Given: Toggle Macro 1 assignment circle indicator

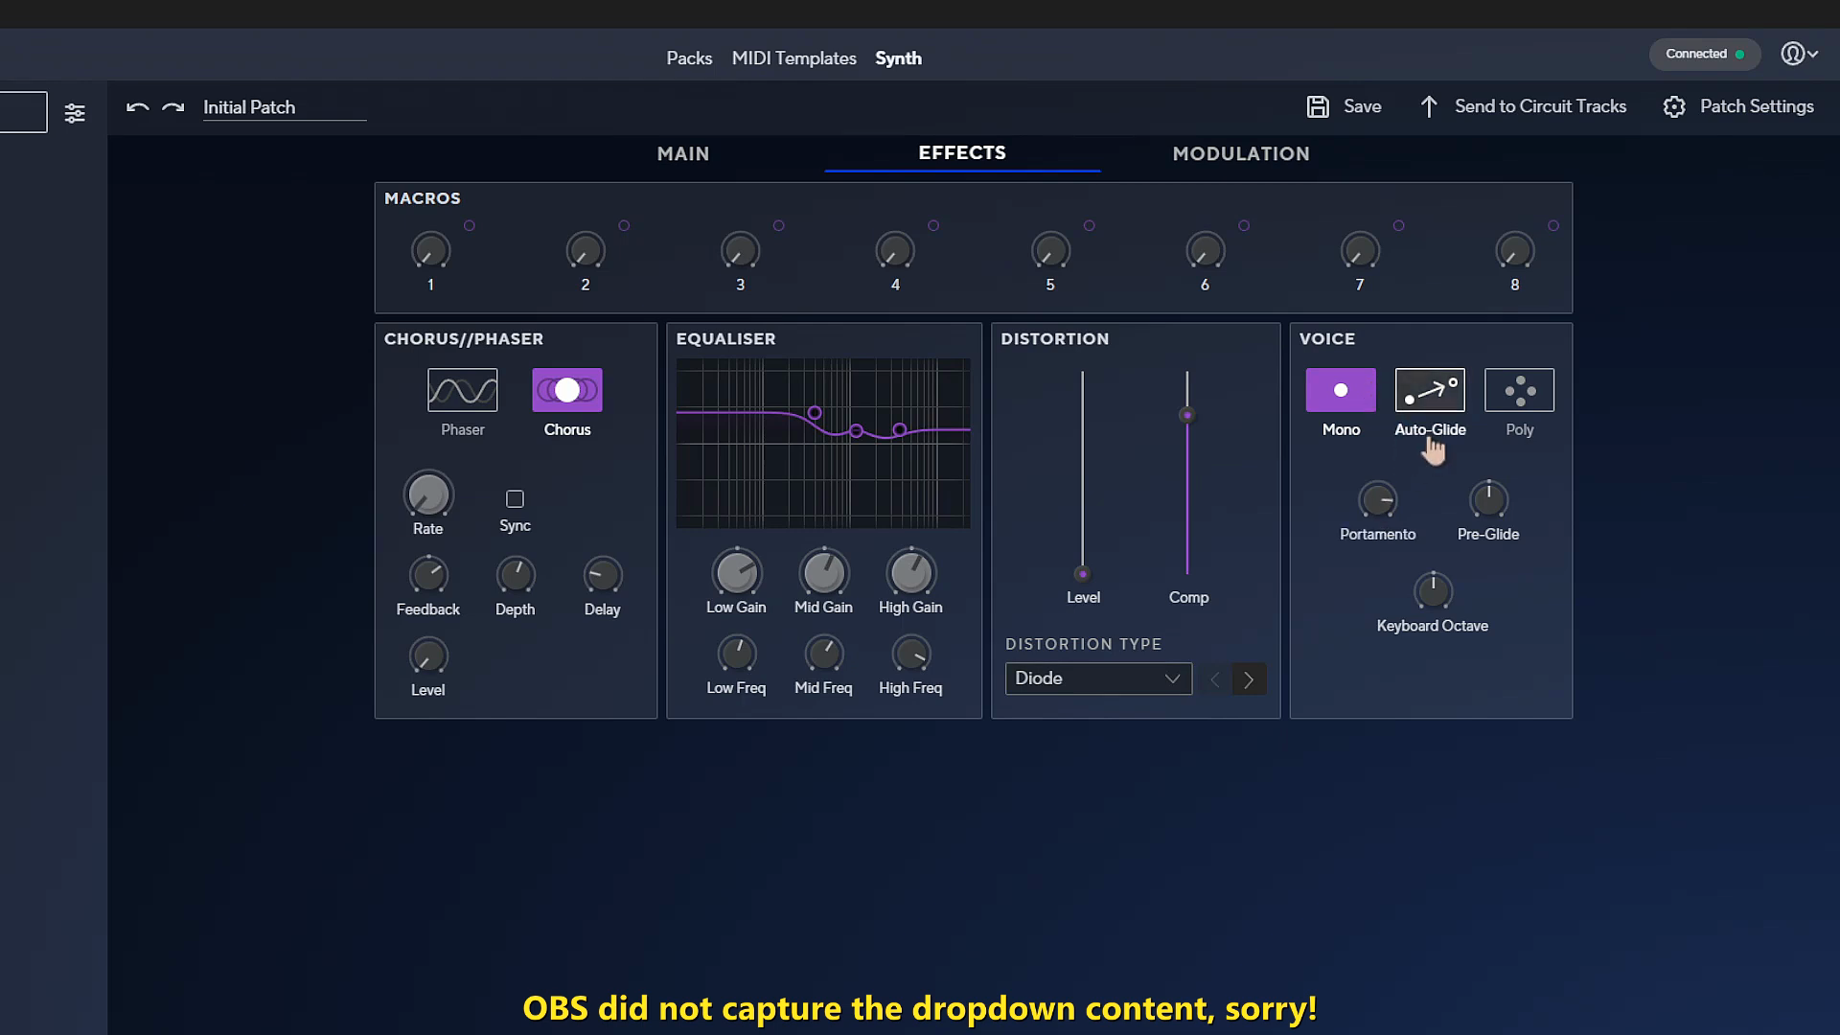Looking at the screenshot, I should (x=470, y=225).
